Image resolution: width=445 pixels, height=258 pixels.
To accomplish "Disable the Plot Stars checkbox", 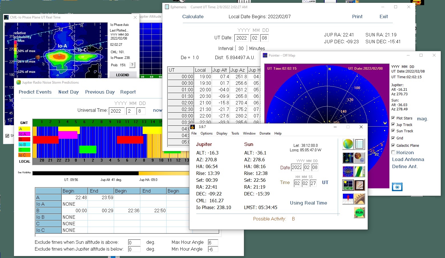I will [x=393, y=118].
